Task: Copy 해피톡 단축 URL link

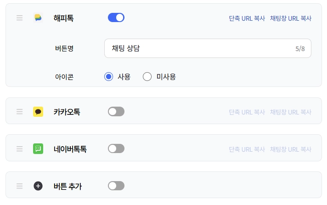Action: [247, 19]
